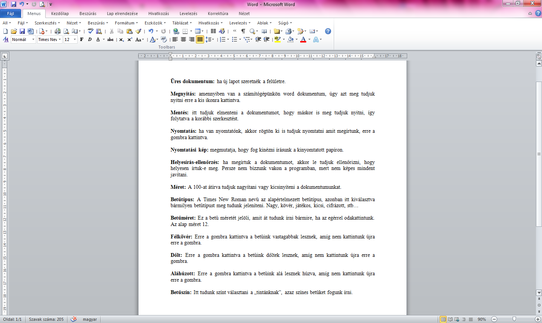Switch to the Lap elrendezése tab
Viewport: 542px width, 323px height.
click(122, 14)
